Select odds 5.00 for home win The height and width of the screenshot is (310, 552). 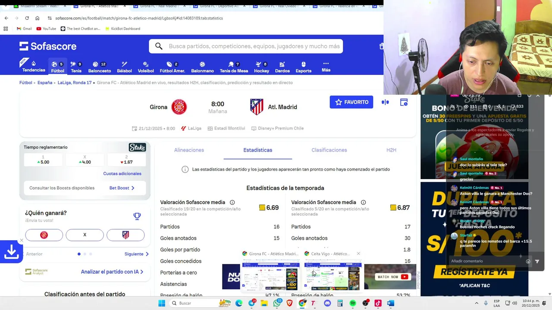coord(43,160)
